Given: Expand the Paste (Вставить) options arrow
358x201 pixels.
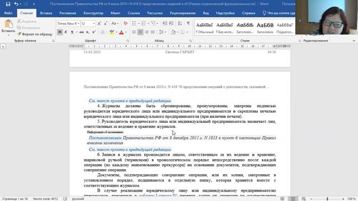Looking at the screenshot, I should [x=8, y=35].
